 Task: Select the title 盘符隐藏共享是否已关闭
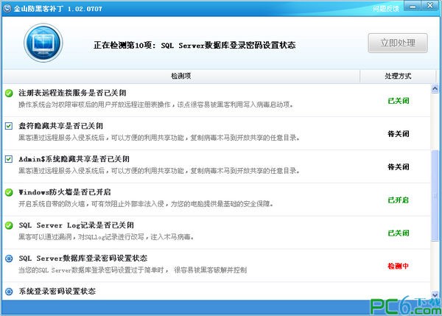pos(61,126)
